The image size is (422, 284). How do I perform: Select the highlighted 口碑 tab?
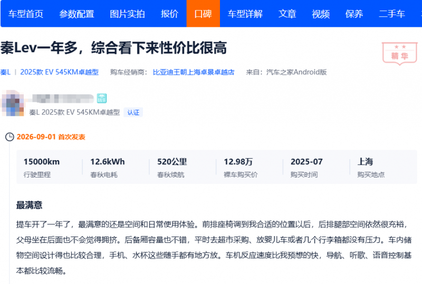(203, 14)
